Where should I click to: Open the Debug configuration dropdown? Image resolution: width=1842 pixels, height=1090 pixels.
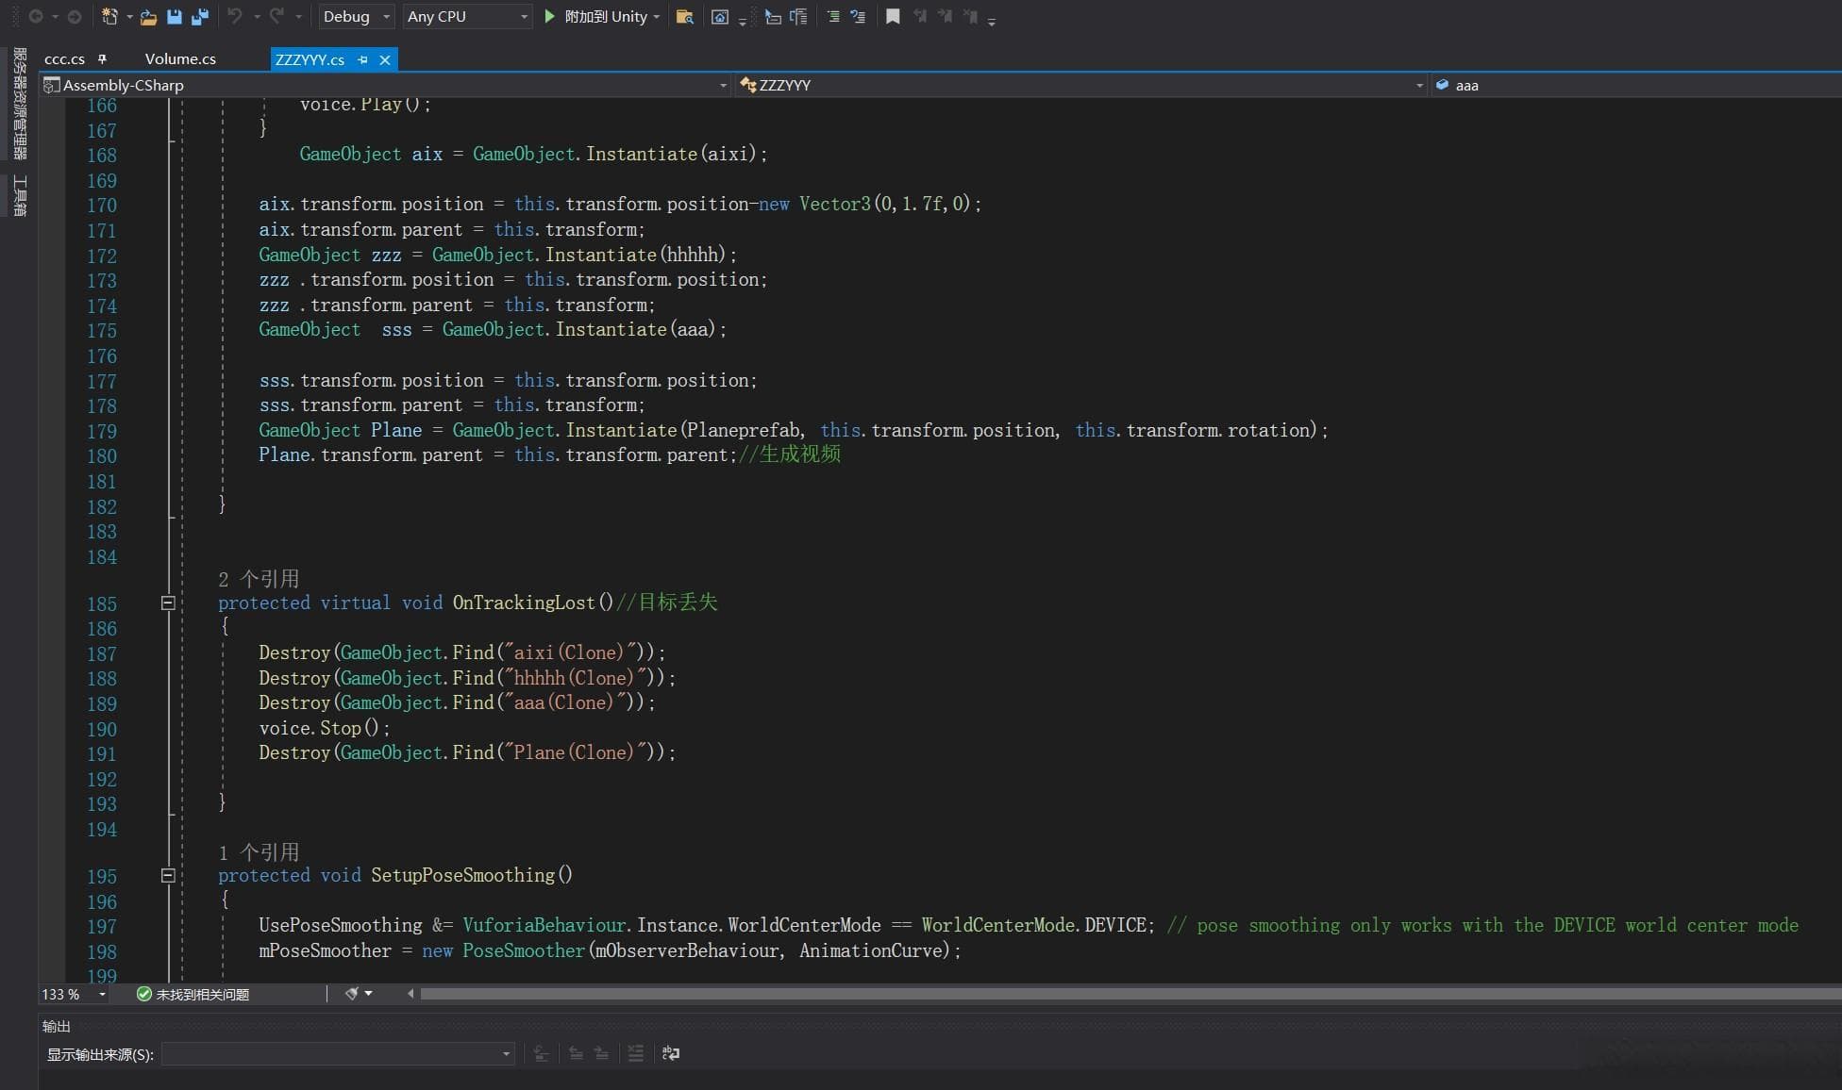click(356, 16)
